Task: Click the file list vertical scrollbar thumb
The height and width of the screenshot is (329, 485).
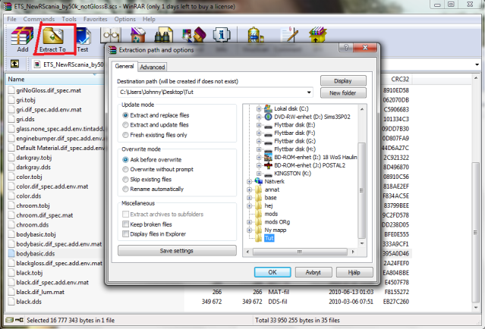Action: pos(475,232)
